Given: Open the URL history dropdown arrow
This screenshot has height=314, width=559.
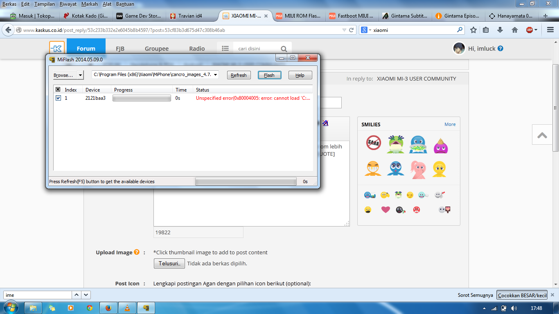Looking at the screenshot, I should (x=344, y=30).
